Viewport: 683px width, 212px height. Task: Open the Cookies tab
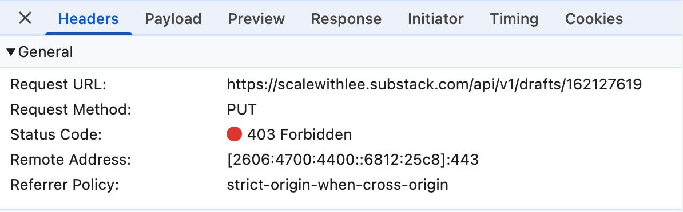tap(594, 19)
